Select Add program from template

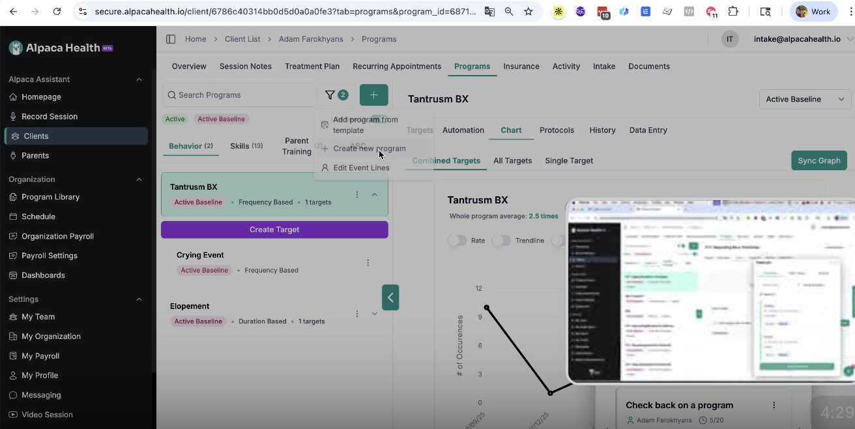pyautogui.click(x=373, y=125)
